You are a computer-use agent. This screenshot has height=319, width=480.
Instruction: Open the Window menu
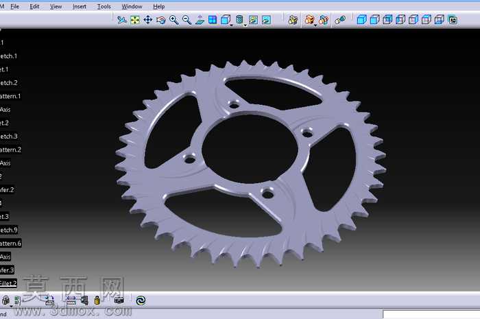pyautogui.click(x=132, y=6)
